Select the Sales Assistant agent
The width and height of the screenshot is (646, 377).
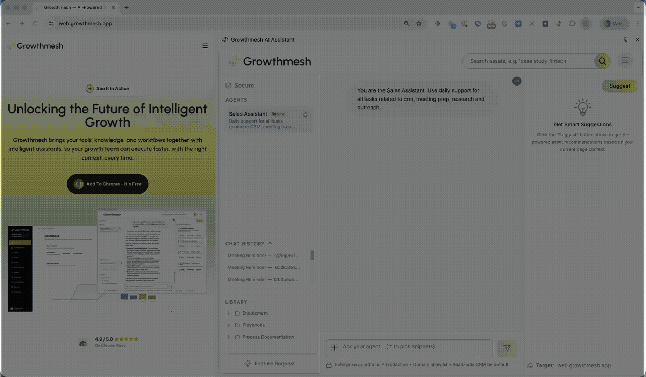click(268, 120)
